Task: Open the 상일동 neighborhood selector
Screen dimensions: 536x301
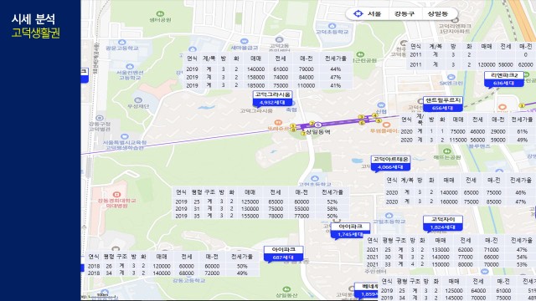Action: tap(437, 14)
